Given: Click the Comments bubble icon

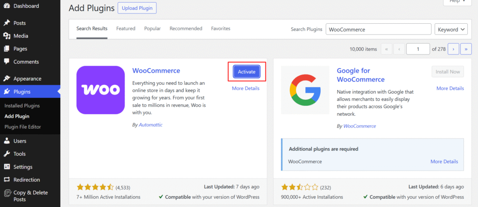Looking at the screenshot, I should (x=7, y=62).
